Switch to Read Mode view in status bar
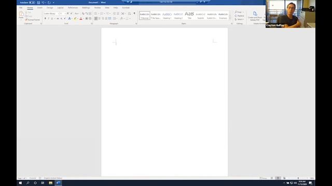The height and width of the screenshot is (186, 332). point(272,178)
